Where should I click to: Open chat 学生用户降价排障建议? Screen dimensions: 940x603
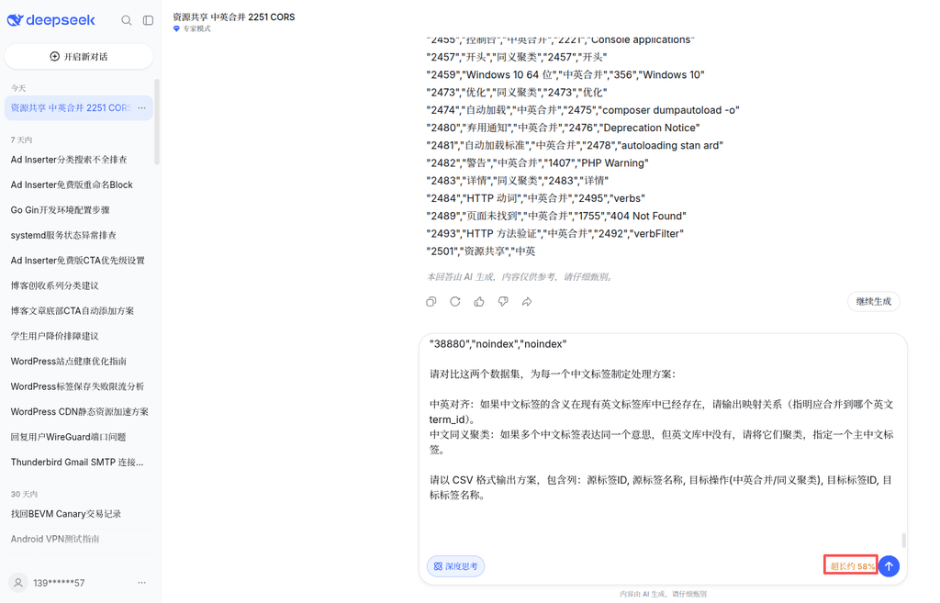pos(54,336)
